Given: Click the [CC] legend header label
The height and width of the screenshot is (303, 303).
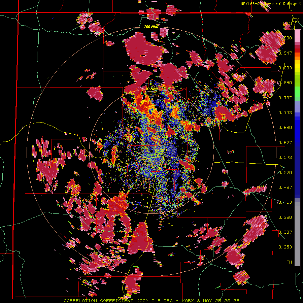Looking at the screenshot, I should coord(288,23).
